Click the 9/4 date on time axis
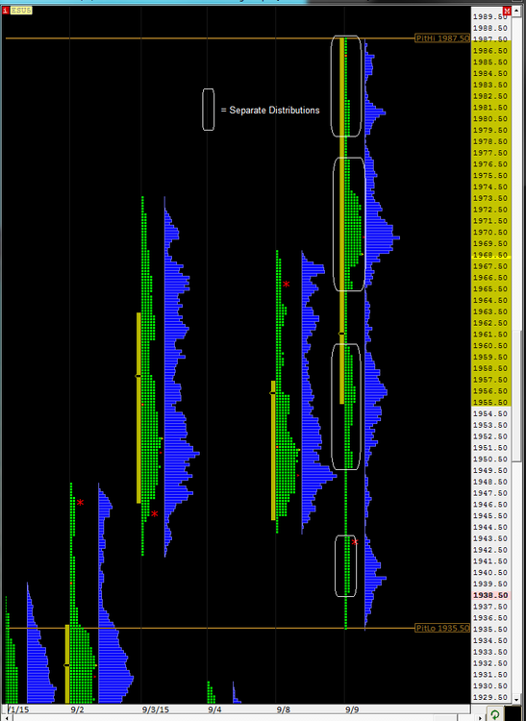This screenshot has height=721, width=526. pos(214,709)
